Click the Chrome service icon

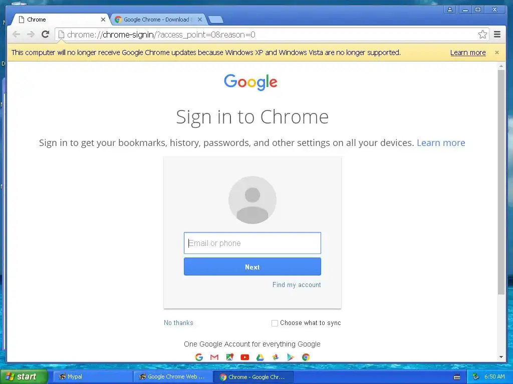(x=306, y=357)
